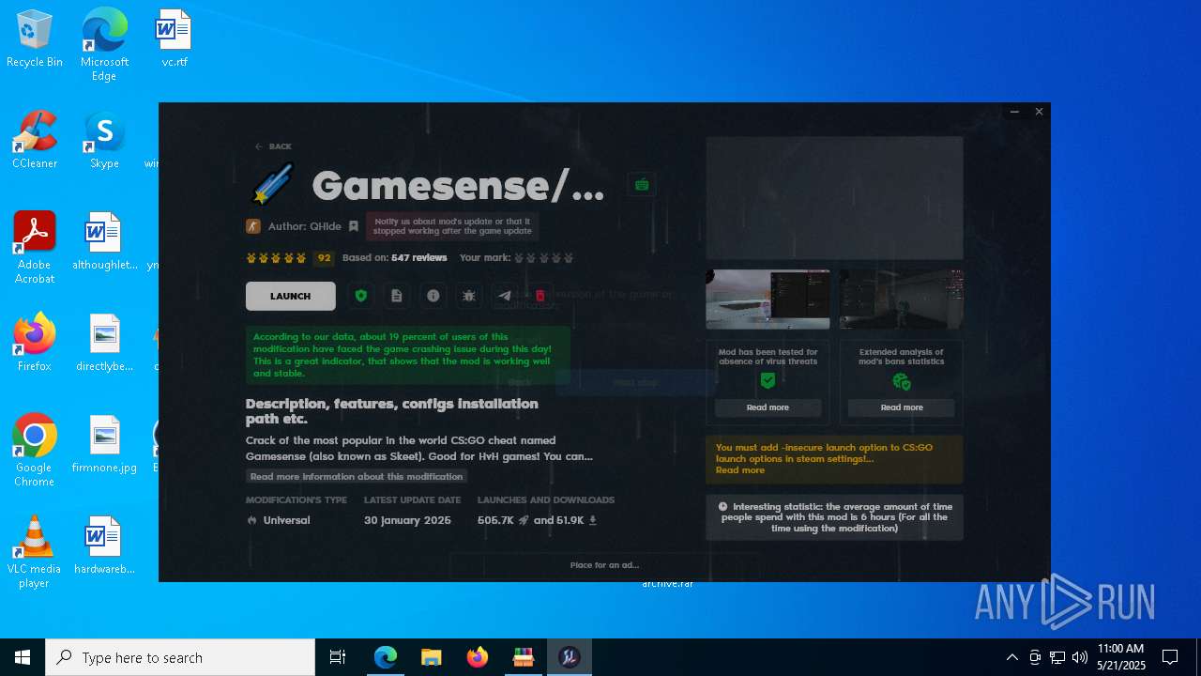Click the LAUNCH button
This screenshot has height=676, width=1201.
pos(290,296)
